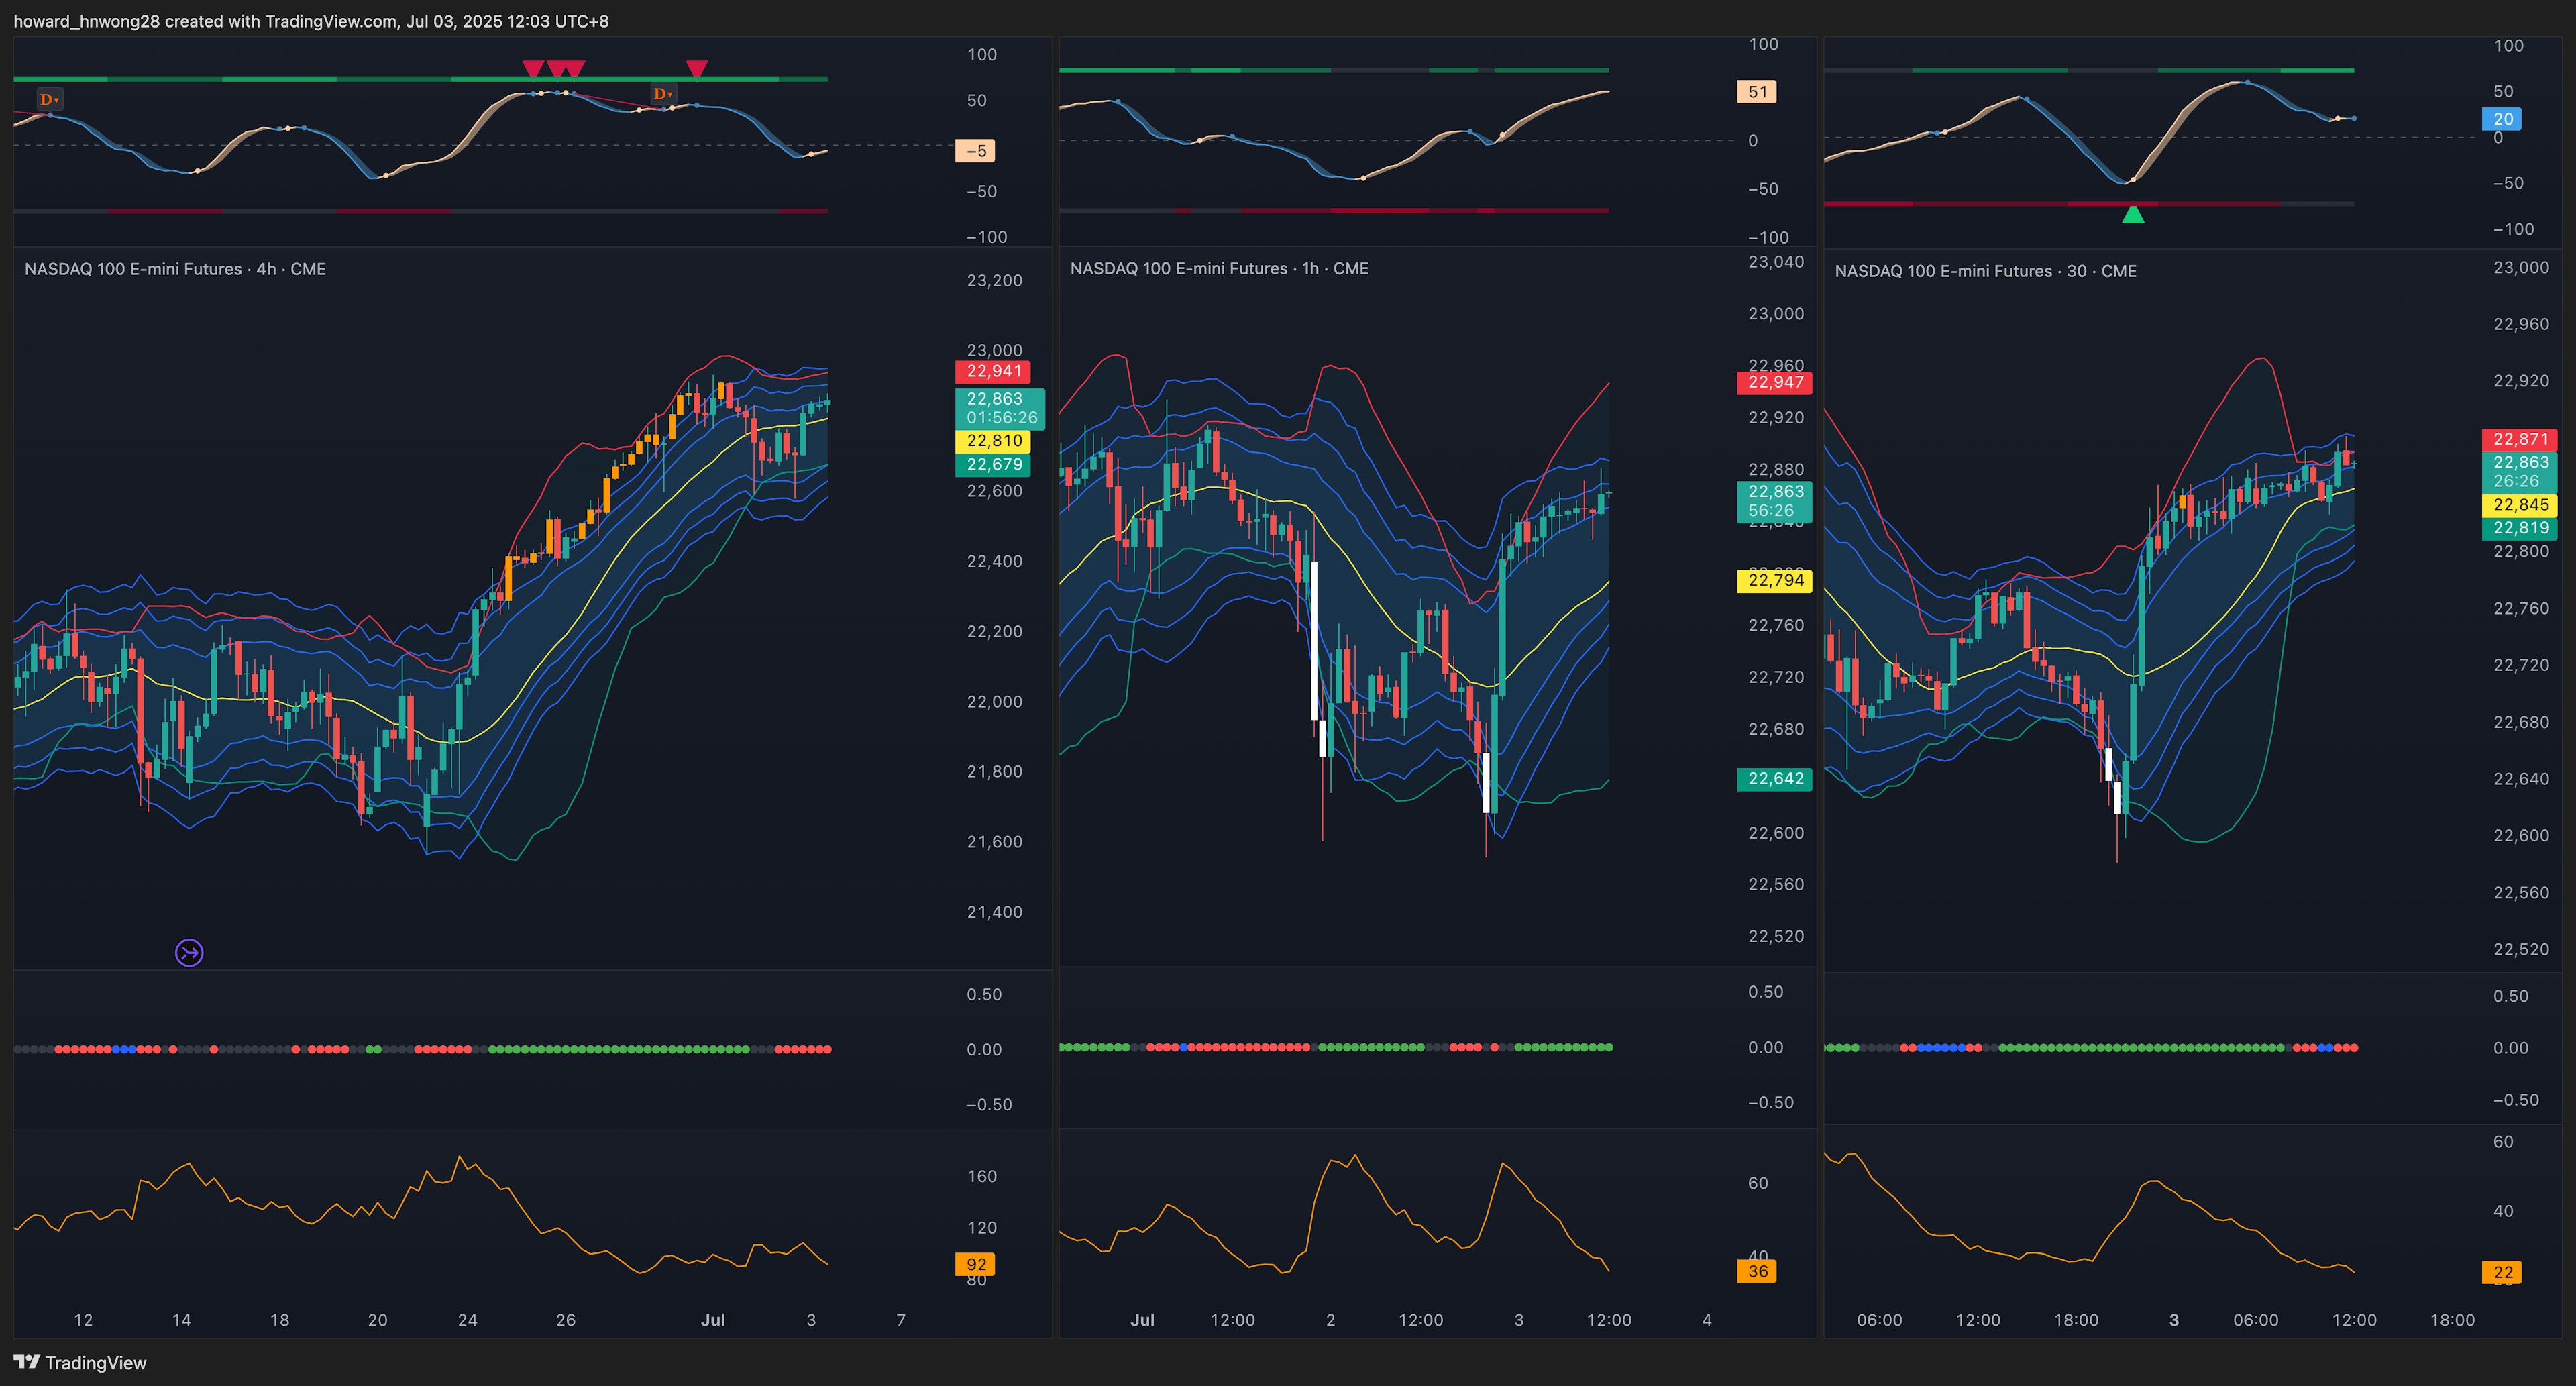The image size is (2576, 1386).
Task: Click the yellow 22,794 price label
Action: [x=1775, y=580]
